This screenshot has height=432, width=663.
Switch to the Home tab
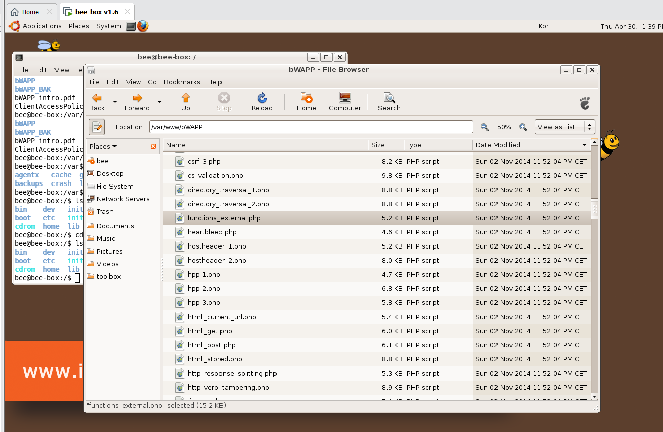pos(30,12)
